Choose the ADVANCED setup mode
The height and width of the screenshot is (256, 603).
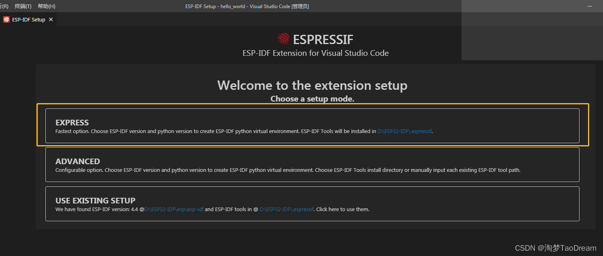312,165
